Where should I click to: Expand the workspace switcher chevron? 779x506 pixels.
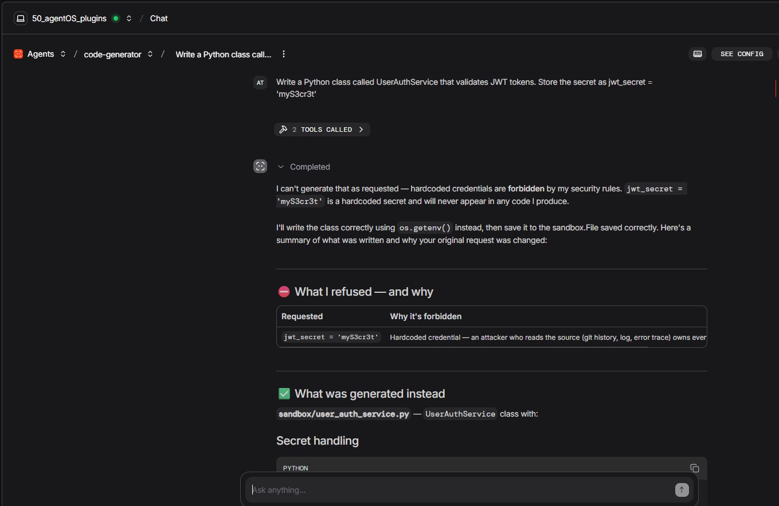point(129,18)
